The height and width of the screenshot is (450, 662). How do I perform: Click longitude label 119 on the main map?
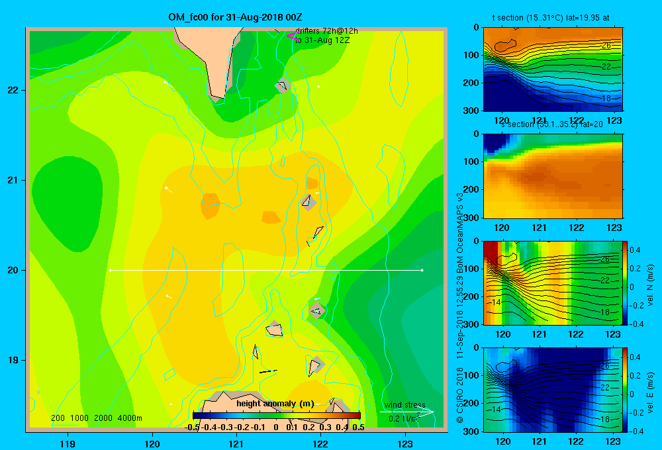click(68, 443)
